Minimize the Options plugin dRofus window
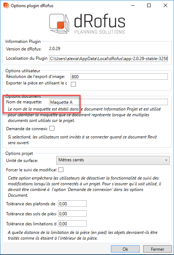This screenshot has height=255, width=174. pyautogui.click(x=133, y=5)
